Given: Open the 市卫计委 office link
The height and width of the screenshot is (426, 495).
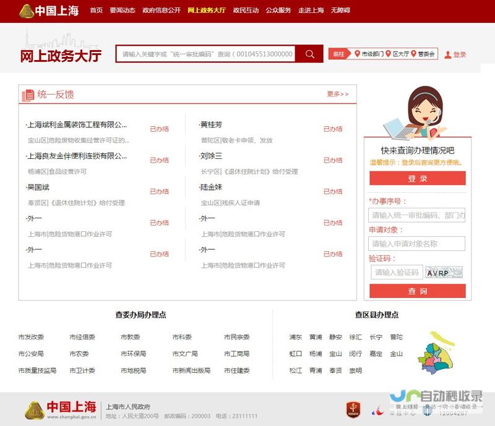Looking at the screenshot, I should [x=82, y=370].
